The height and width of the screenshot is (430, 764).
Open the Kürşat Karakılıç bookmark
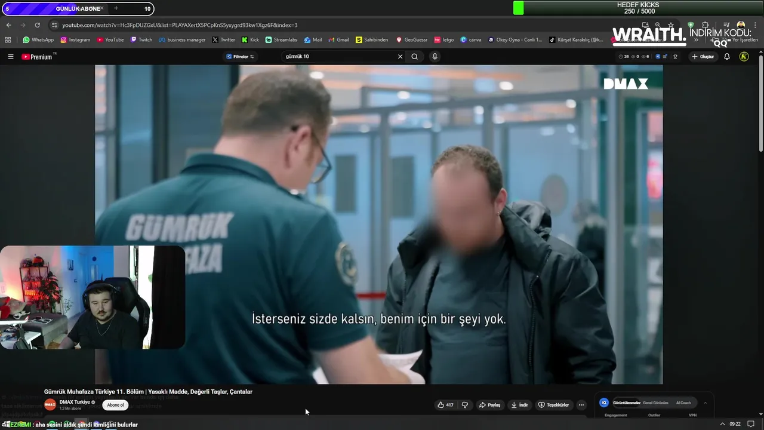[576, 40]
